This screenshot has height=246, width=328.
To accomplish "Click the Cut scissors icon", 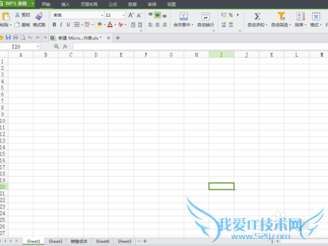I will click(17, 15).
